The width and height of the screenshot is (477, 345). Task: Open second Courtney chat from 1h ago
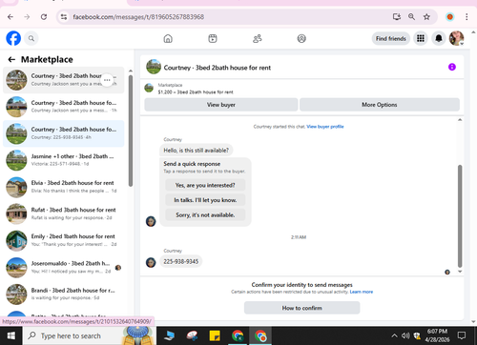pyautogui.click(x=63, y=107)
